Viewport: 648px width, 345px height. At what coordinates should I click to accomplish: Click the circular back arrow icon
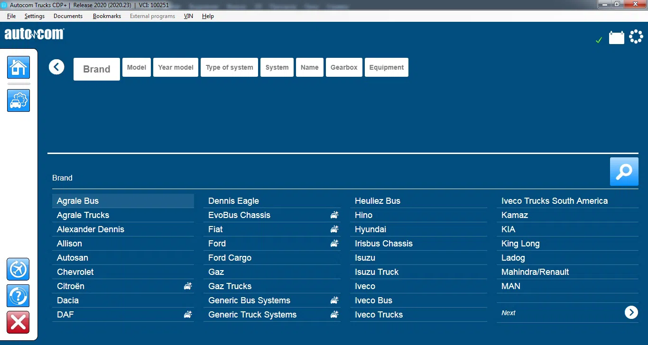point(56,67)
